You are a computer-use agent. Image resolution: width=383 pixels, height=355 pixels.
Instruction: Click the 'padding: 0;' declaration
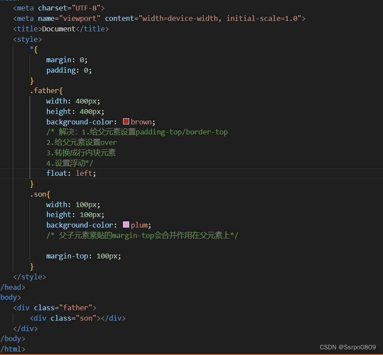(69, 70)
